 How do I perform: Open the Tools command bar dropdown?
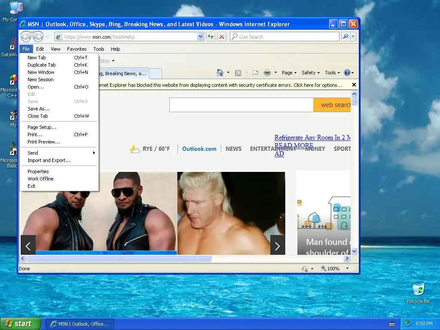332,73
